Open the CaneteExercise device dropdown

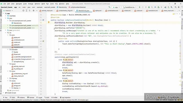tap(130, 7)
